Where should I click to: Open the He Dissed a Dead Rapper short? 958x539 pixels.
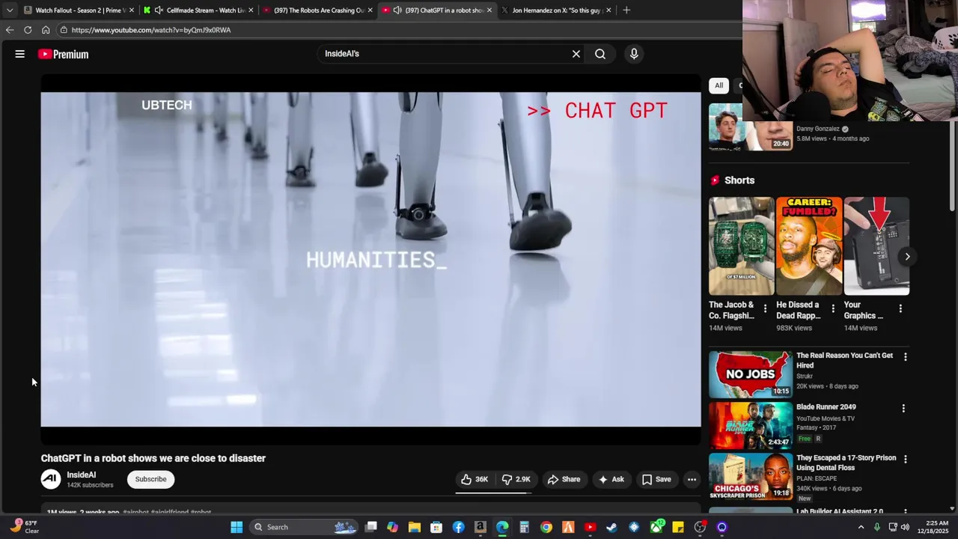[809, 246]
